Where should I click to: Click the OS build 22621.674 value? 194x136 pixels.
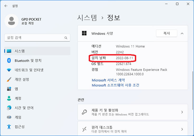[x=124, y=64]
